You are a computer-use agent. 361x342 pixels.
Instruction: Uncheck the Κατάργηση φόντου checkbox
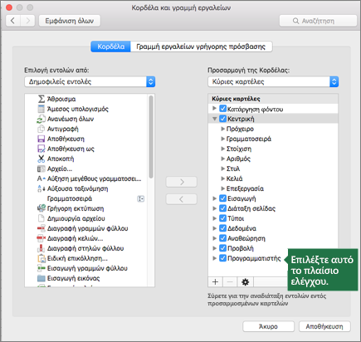pos(222,109)
